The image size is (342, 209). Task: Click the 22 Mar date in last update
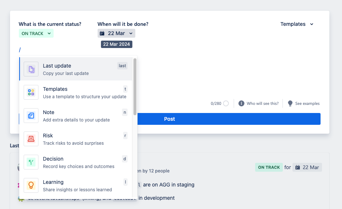point(307,167)
